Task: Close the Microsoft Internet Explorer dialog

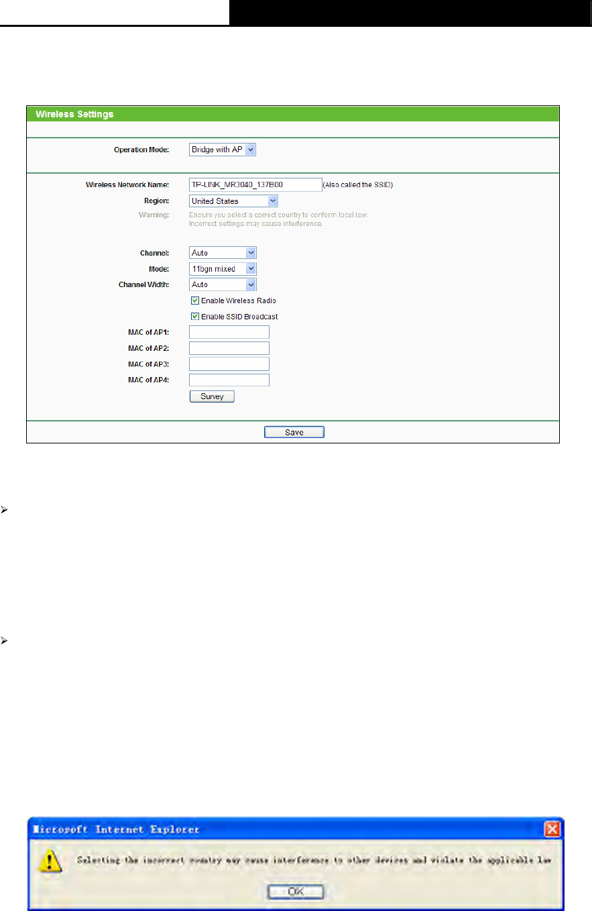Action: [552, 829]
